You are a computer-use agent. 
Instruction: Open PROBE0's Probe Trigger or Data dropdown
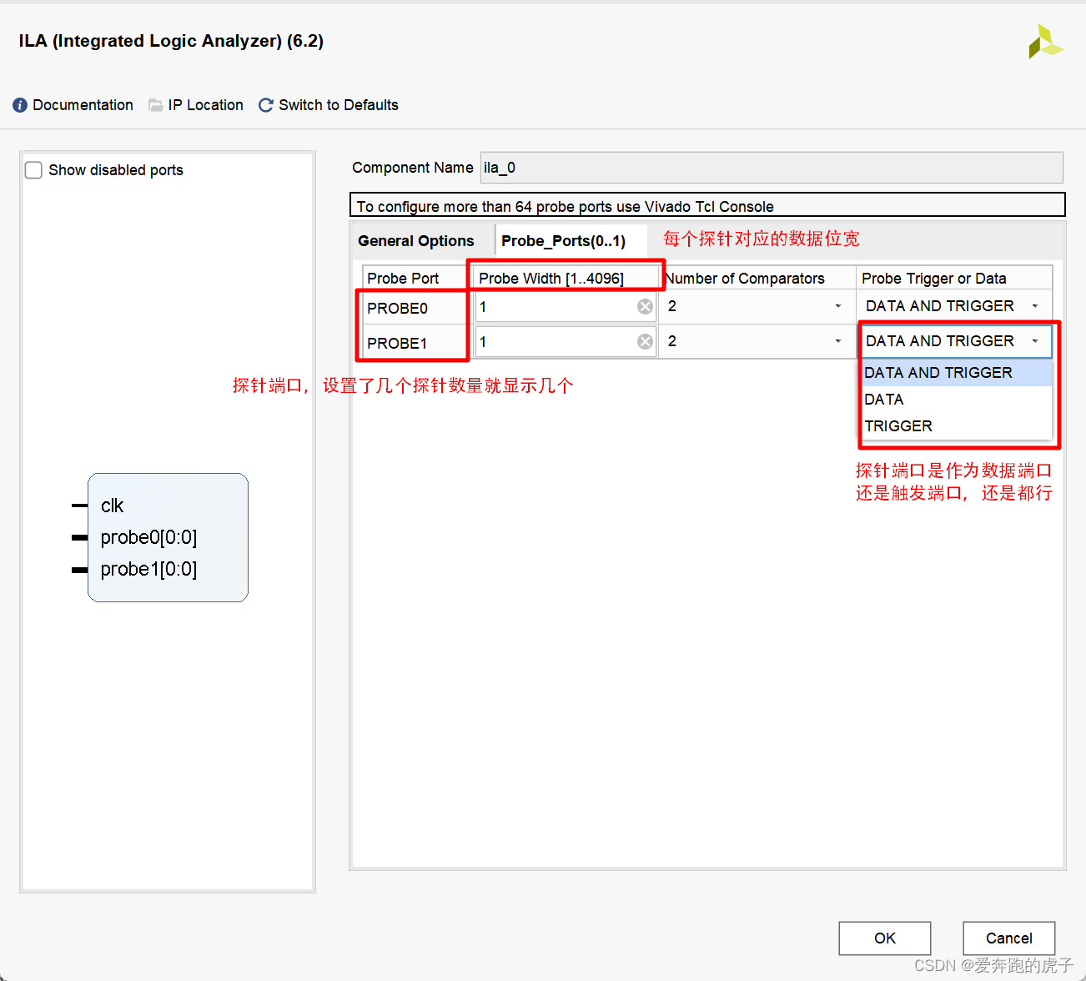click(x=1034, y=305)
